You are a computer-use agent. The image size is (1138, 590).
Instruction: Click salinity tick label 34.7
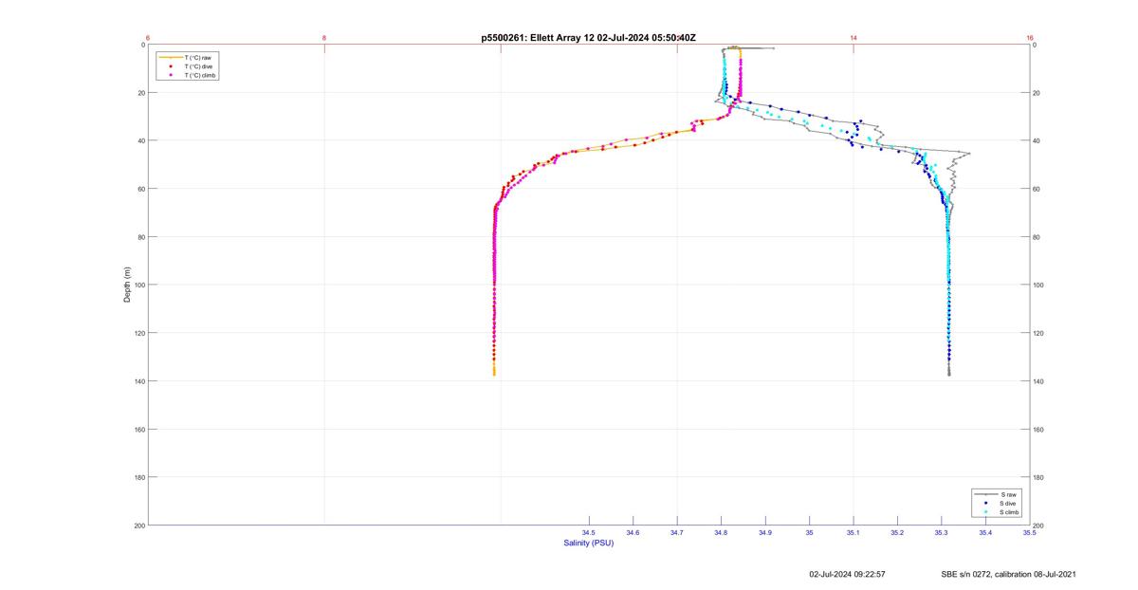(677, 533)
